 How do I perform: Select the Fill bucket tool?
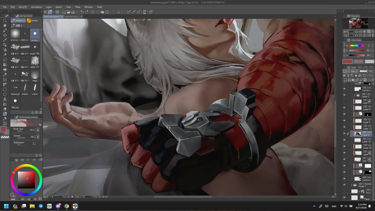[x=5, y=70]
